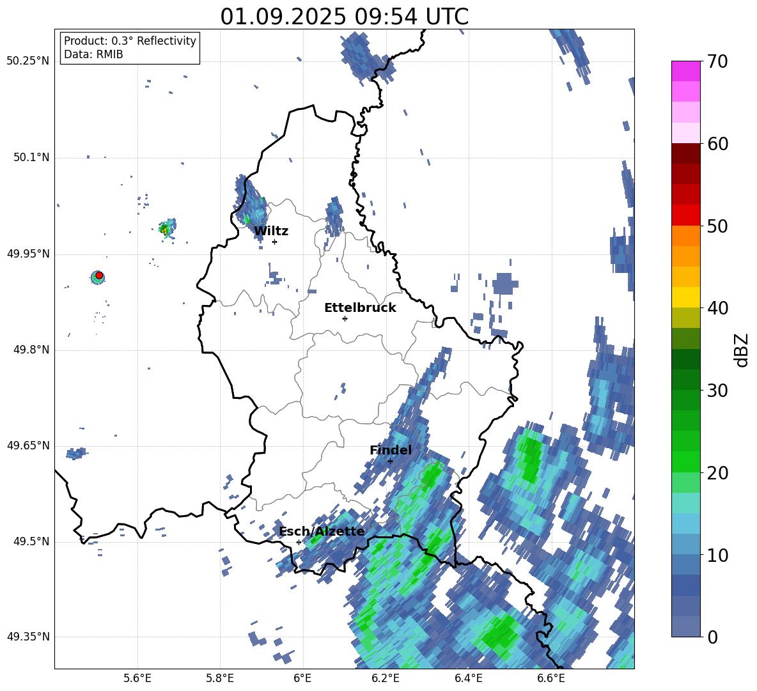Click the title 01.09.2025 09:54 UTC
757x691 pixels.
pyautogui.click(x=344, y=17)
